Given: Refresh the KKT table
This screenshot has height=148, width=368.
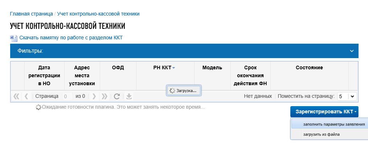Looking at the screenshot, I should (x=117, y=96).
